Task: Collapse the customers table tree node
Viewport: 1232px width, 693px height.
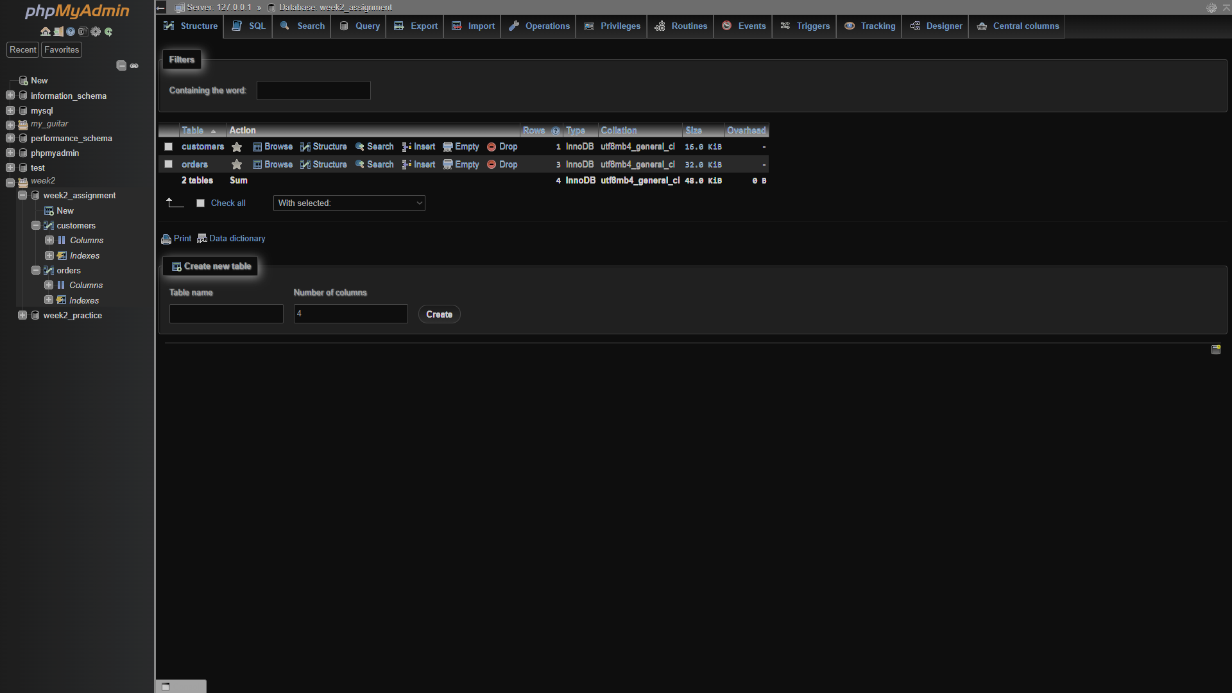Action: click(x=36, y=225)
